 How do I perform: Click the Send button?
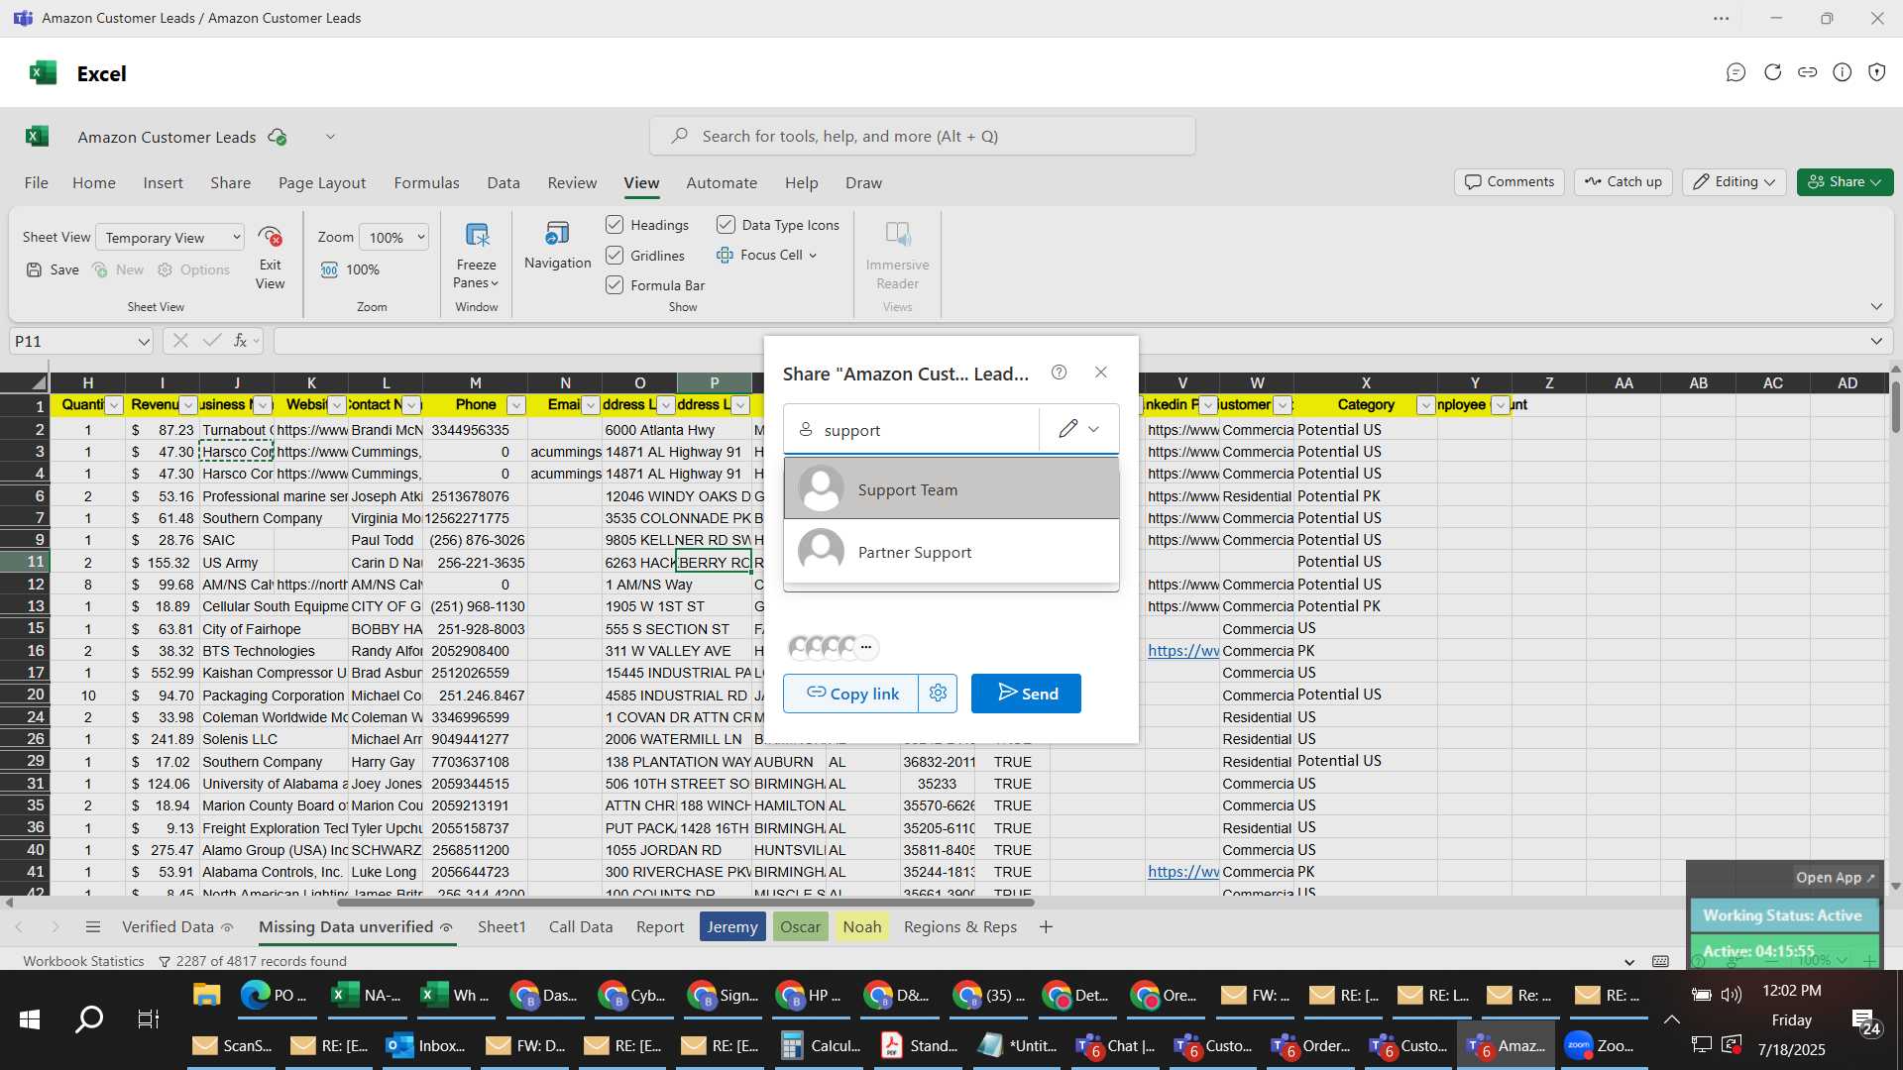tap(1026, 694)
